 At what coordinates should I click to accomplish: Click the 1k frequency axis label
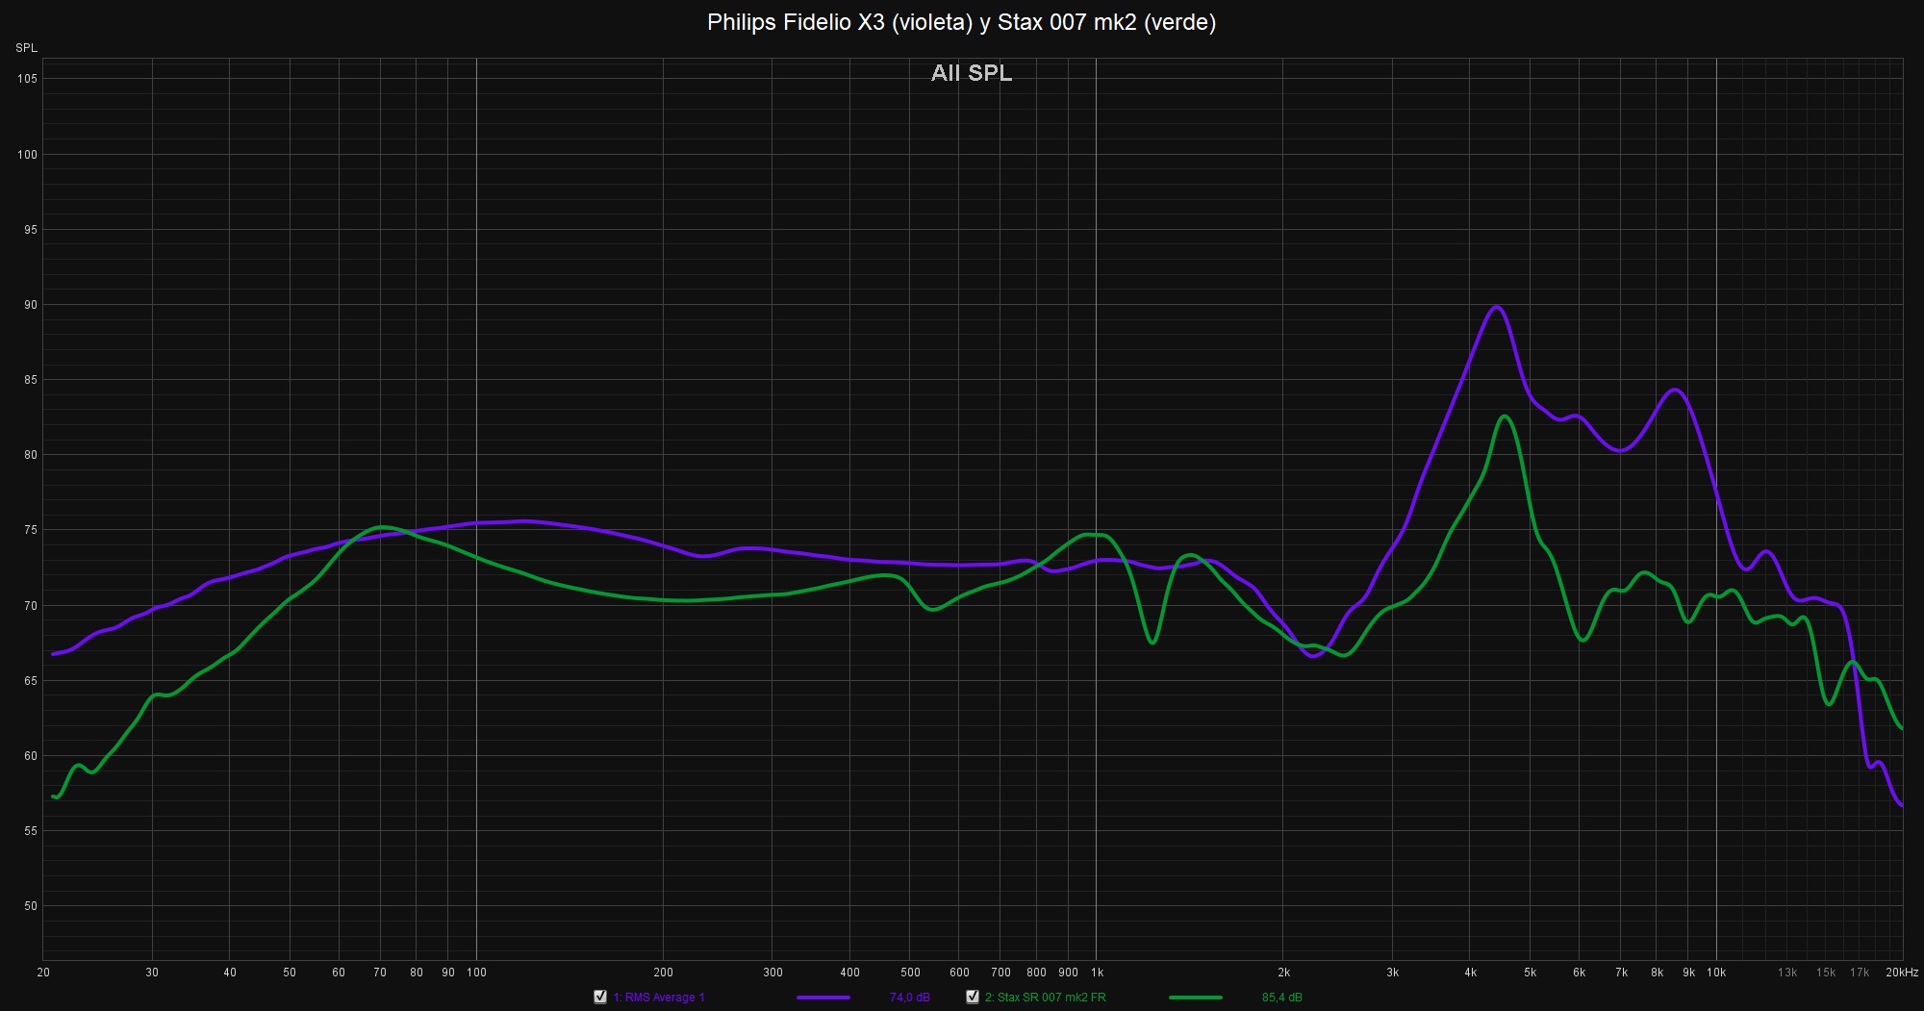(1096, 973)
